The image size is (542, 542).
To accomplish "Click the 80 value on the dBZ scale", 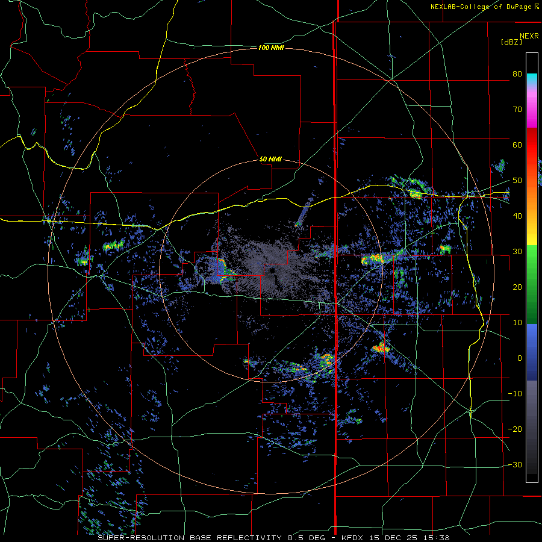I will [x=517, y=73].
